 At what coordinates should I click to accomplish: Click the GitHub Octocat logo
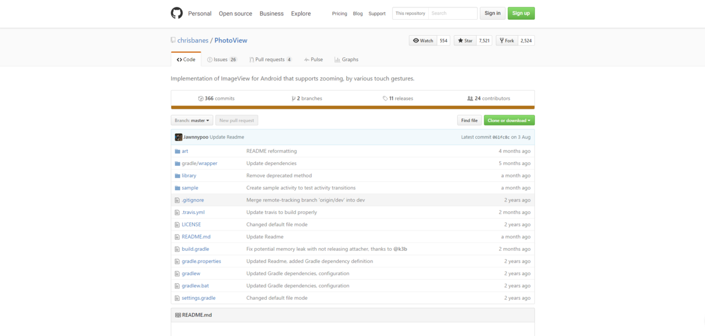pos(177,13)
